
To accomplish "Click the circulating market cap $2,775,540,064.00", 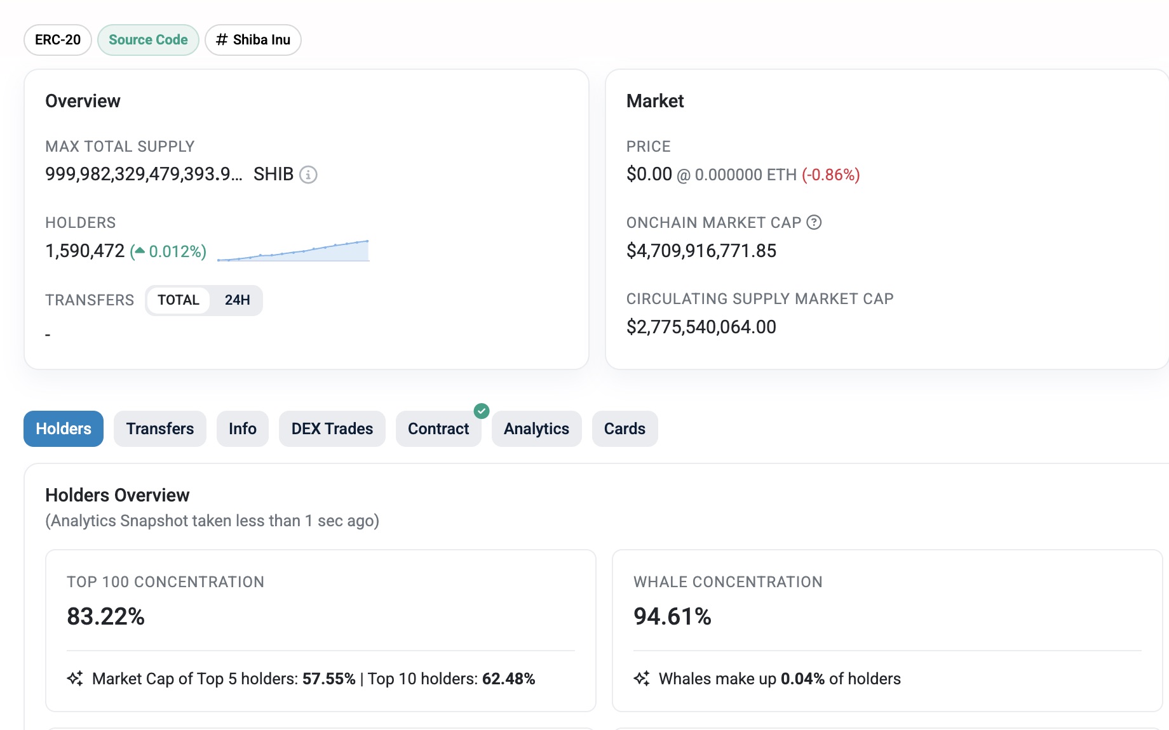I will [701, 327].
